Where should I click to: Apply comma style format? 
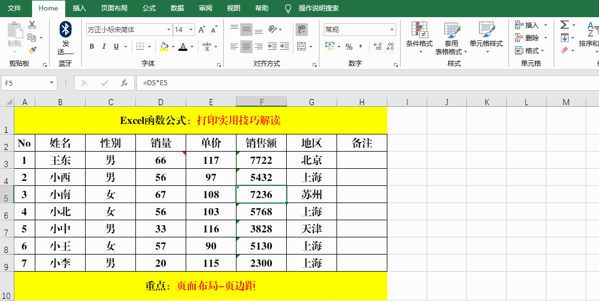tap(361, 46)
